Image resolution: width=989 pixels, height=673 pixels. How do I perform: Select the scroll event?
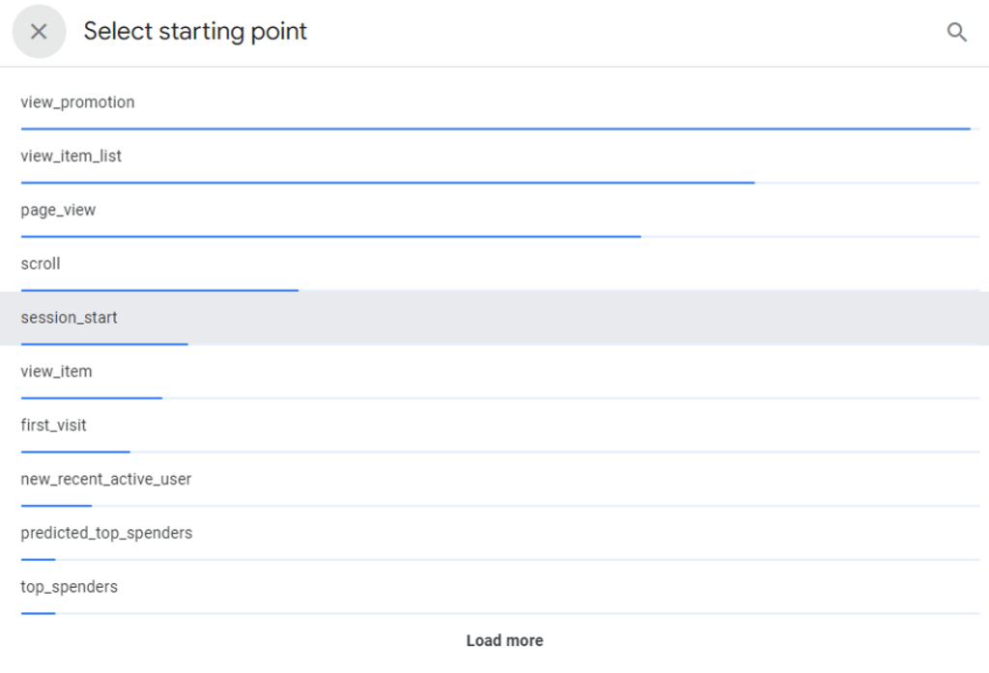[x=41, y=264]
